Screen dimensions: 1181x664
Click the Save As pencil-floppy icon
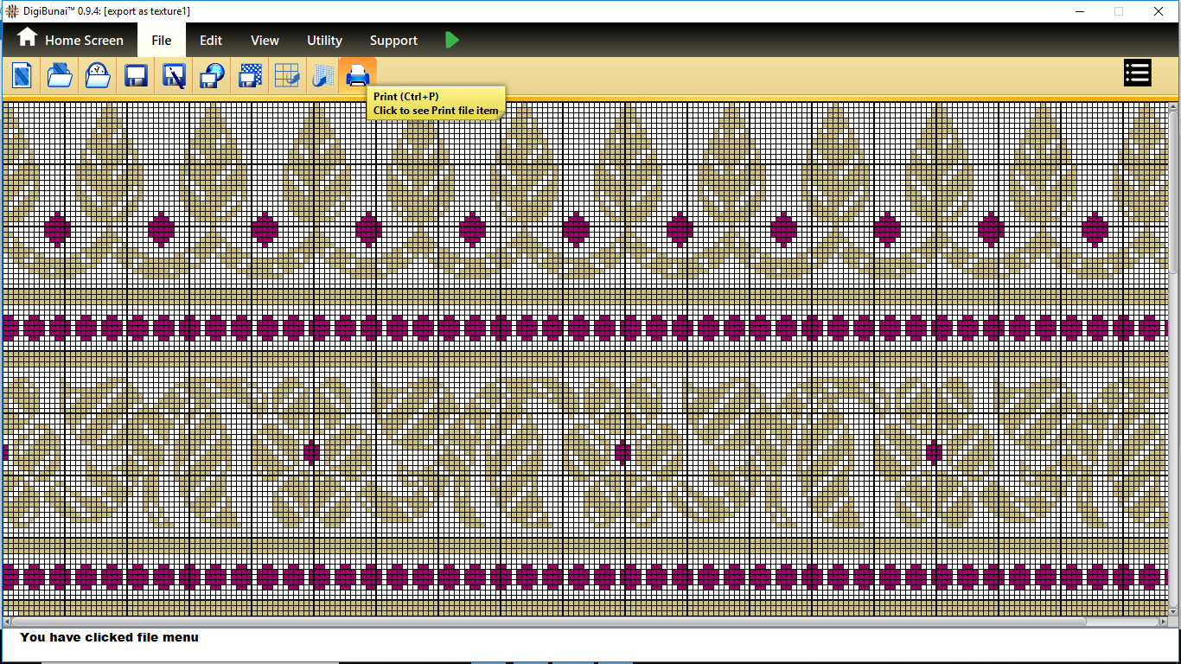click(x=174, y=76)
